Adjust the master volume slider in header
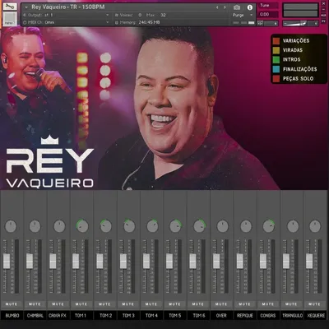 coord(300,24)
